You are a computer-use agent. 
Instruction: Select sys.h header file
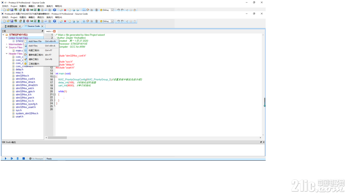coord(18,110)
